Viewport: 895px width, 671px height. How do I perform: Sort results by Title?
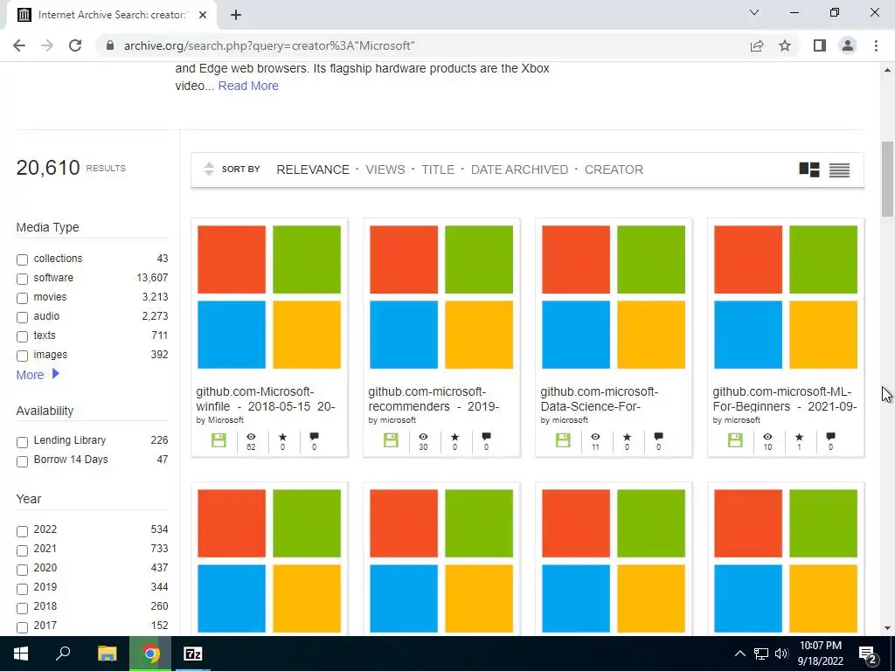coord(438,169)
